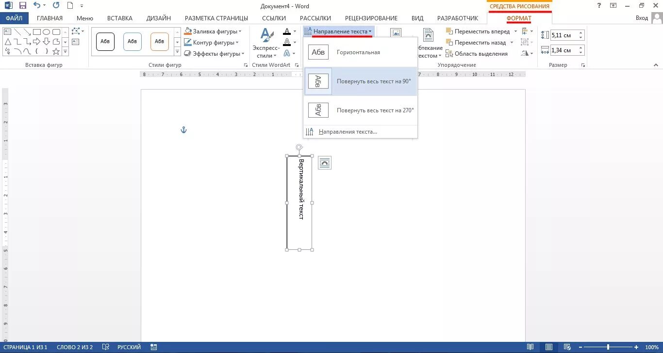The height and width of the screenshot is (353, 663).
Task: Open Word Help question mark
Action: click(x=599, y=5)
